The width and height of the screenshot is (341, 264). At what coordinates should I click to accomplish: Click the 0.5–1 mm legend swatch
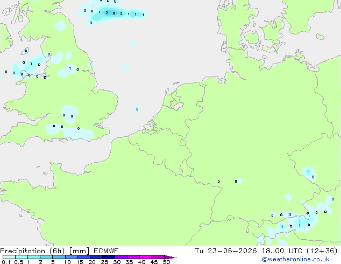(x=22, y=257)
